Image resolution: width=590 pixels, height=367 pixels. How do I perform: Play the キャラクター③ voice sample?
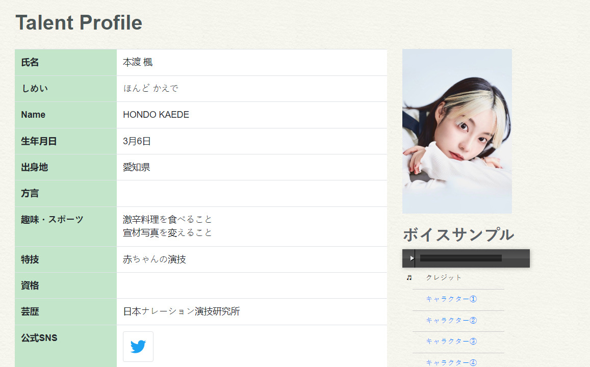point(451,342)
